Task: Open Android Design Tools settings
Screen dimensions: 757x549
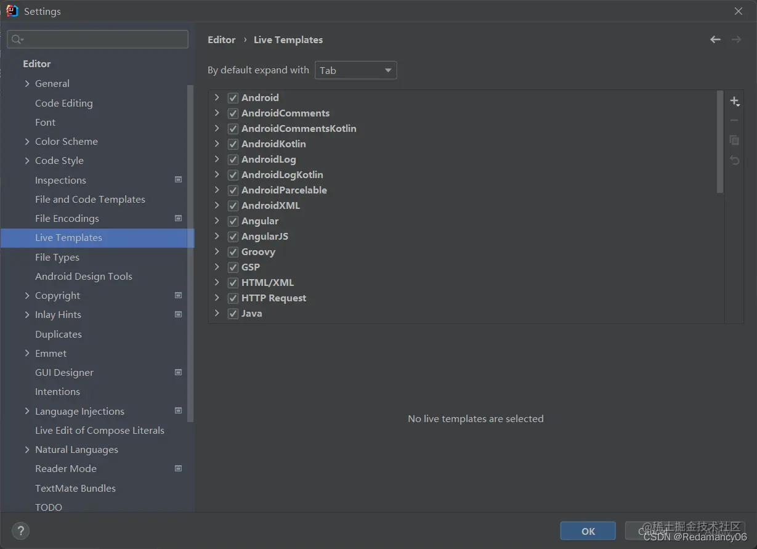Action: coord(84,276)
